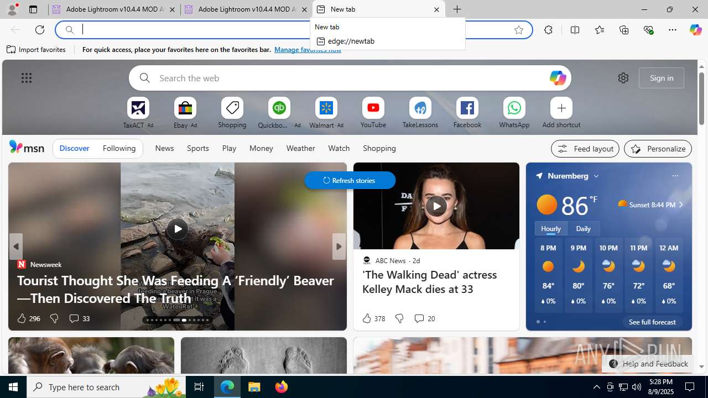Open the Play category
708x398 pixels.
pyautogui.click(x=229, y=148)
